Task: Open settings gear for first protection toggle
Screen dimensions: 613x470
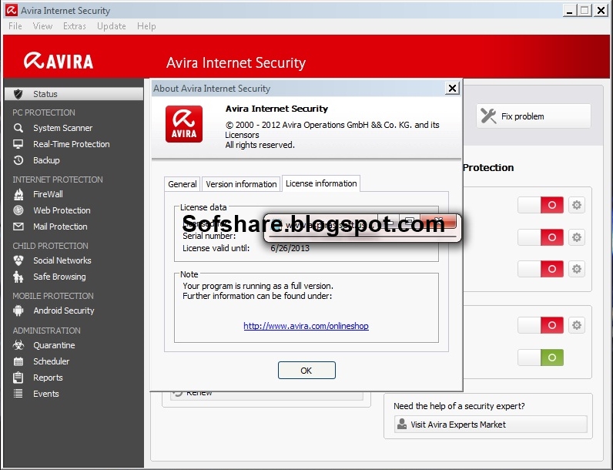Action: point(577,205)
